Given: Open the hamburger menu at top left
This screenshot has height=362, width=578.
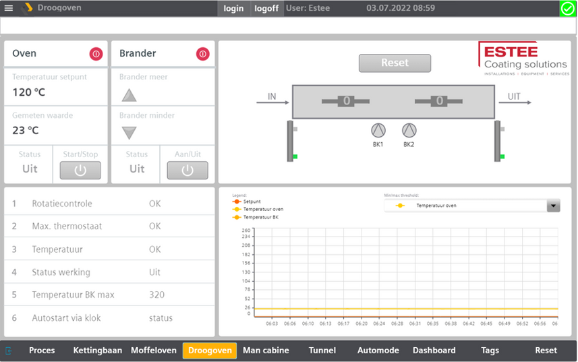Looking at the screenshot, I should point(9,7).
